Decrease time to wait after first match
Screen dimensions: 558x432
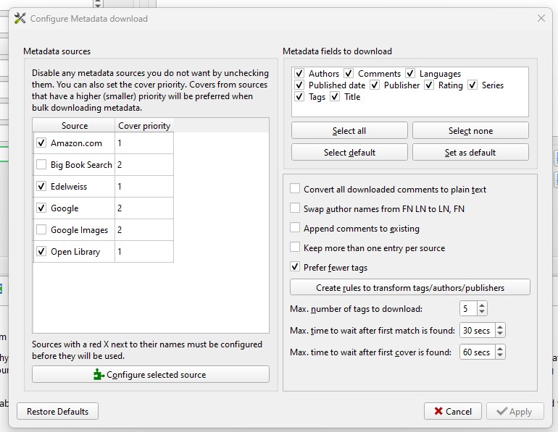click(x=500, y=334)
